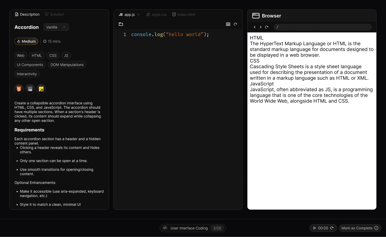Open the style.css file tab

[156, 15]
